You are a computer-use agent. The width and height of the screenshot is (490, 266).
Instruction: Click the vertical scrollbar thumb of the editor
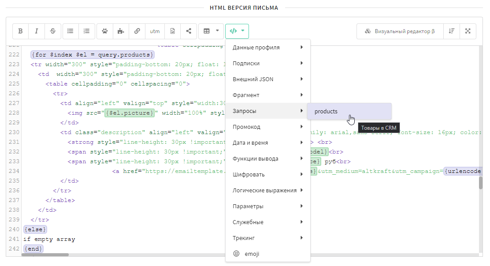pyautogui.click(x=481, y=183)
